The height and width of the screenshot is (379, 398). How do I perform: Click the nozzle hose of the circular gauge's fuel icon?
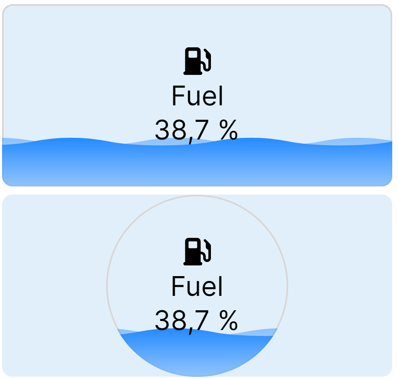pyautogui.click(x=208, y=251)
